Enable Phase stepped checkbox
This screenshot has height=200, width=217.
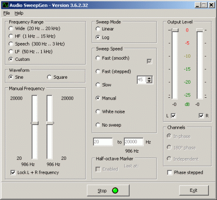click(170, 172)
